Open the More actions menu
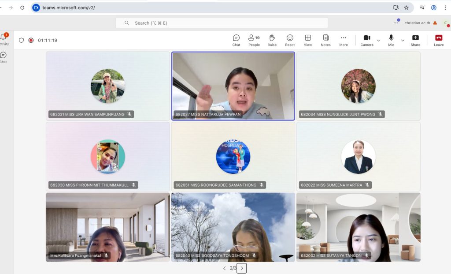 344,40
